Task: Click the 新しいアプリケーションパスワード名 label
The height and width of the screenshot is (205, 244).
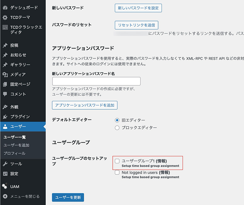Action: point(83,73)
